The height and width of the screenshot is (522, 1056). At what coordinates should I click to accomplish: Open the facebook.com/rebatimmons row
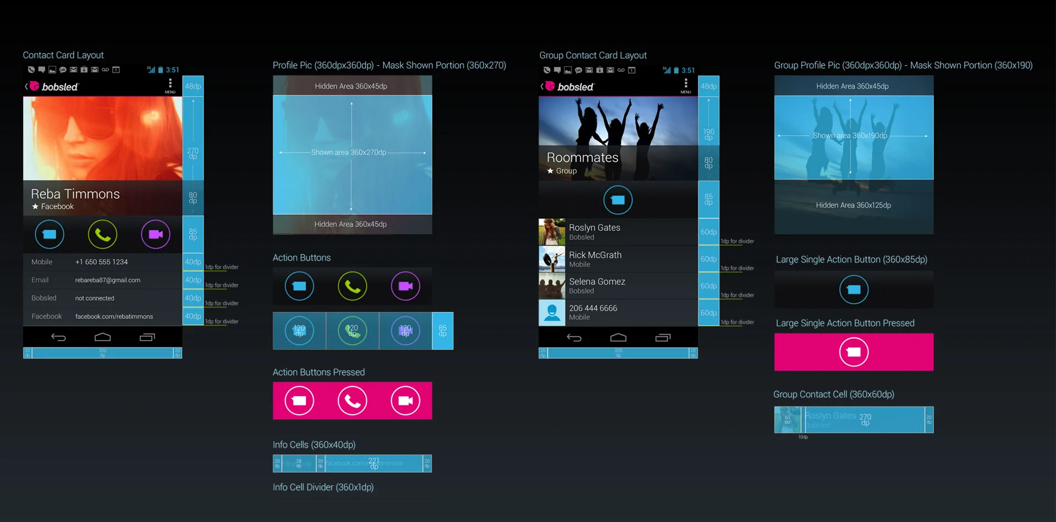tap(103, 316)
